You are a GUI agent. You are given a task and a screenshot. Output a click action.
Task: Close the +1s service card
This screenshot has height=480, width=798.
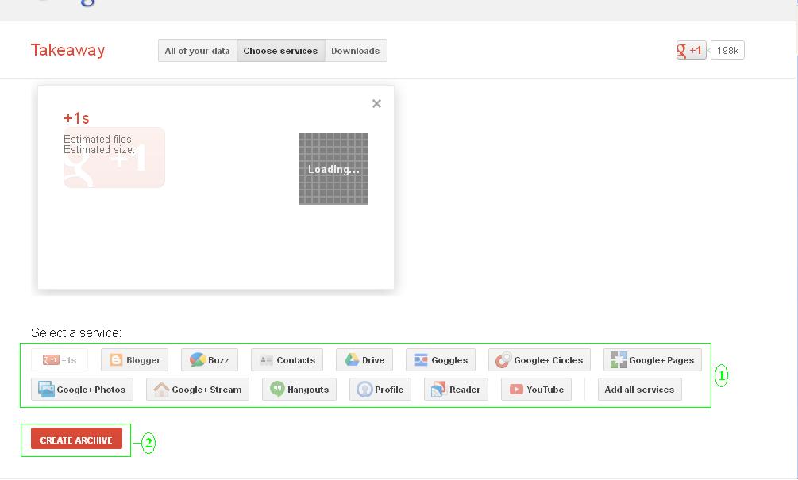(x=376, y=104)
